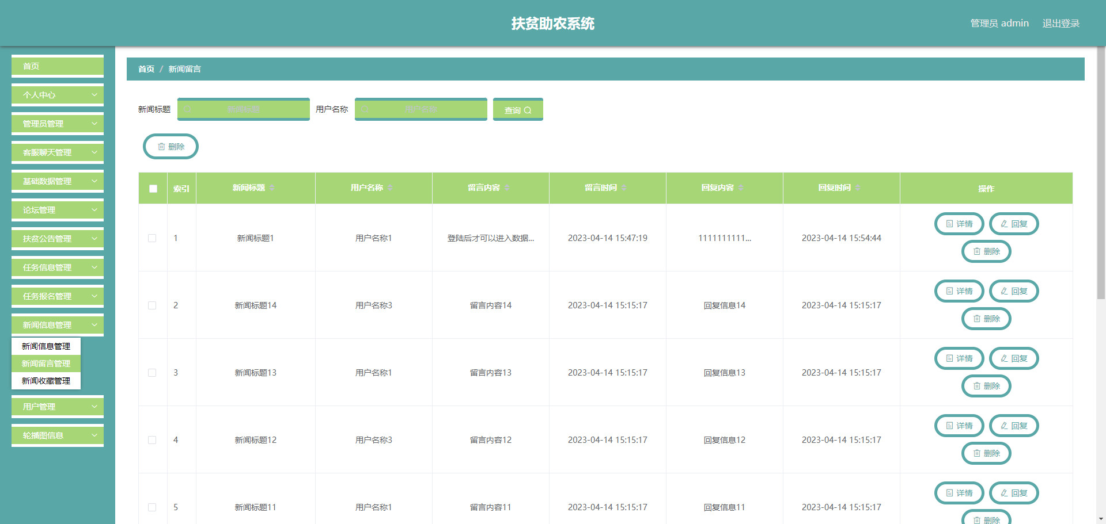Click inside the 用户名称 search field
This screenshot has height=524, width=1106.
tap(421, 109)
